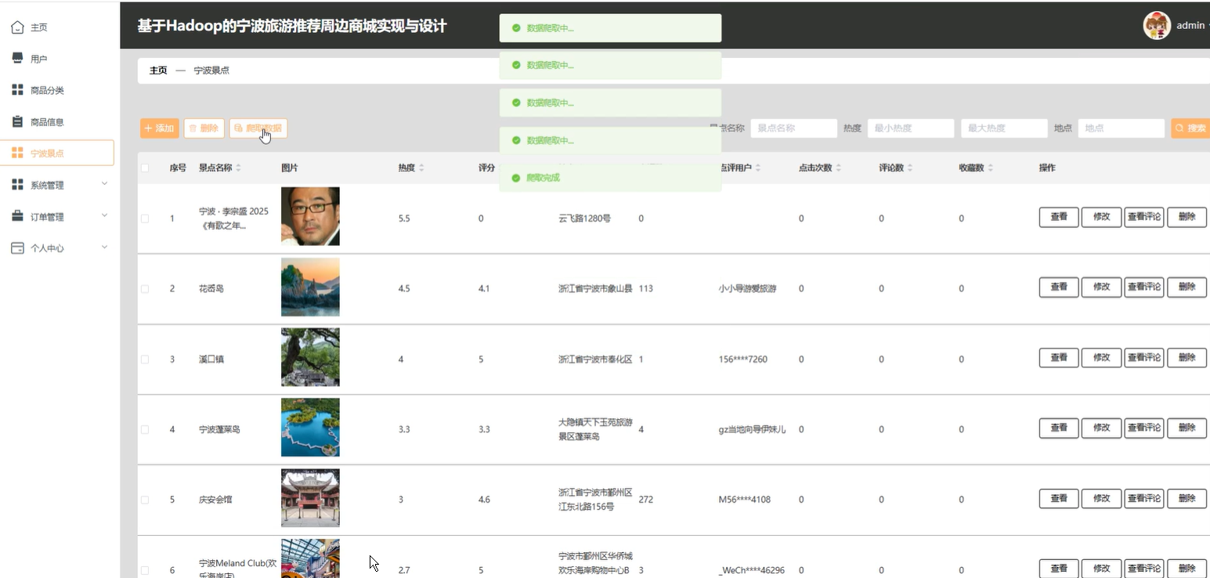1210x578 pixels.
Task: Sort by 收藏数 column arrows
Action: click(x=990, y=168)
